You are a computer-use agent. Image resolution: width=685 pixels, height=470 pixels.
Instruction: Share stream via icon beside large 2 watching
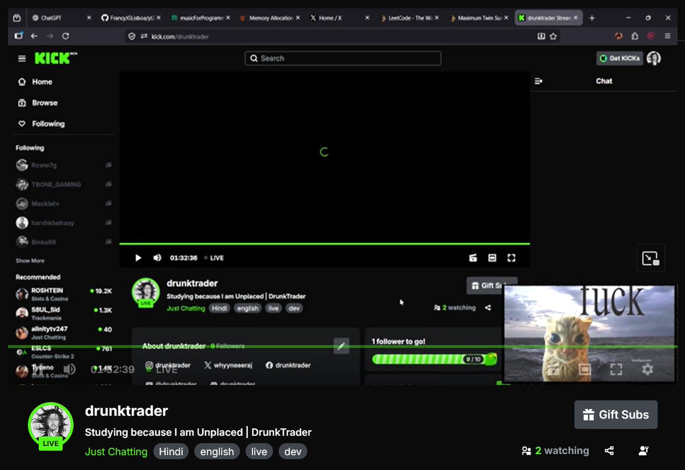click(609, 451)
